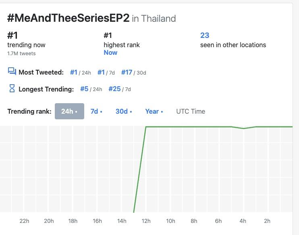This screenshot has height=235, width=299.
Task: Click the Longest Trending hourglass icon
Action: (12, 88)
